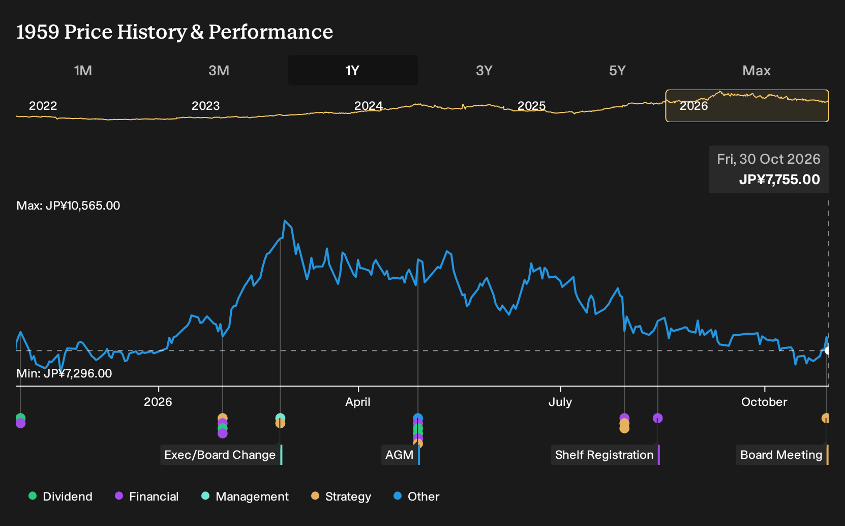
Task: Jump to 2023 in the overview timeline
Action: pyautogui.click(x=205, y=106)
